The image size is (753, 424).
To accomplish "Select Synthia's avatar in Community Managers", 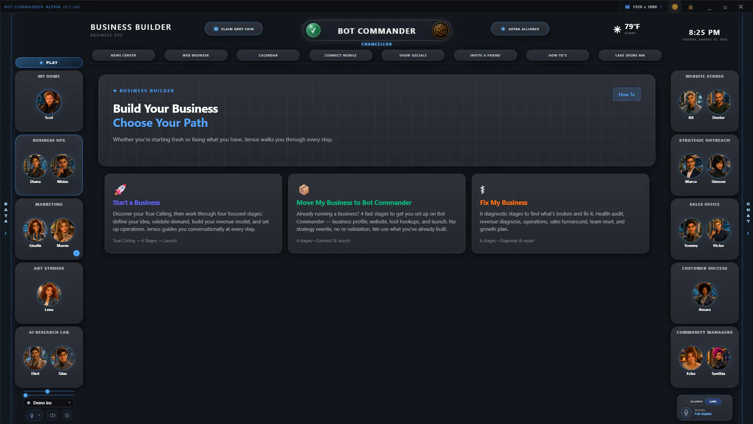I will coord(718,358).
